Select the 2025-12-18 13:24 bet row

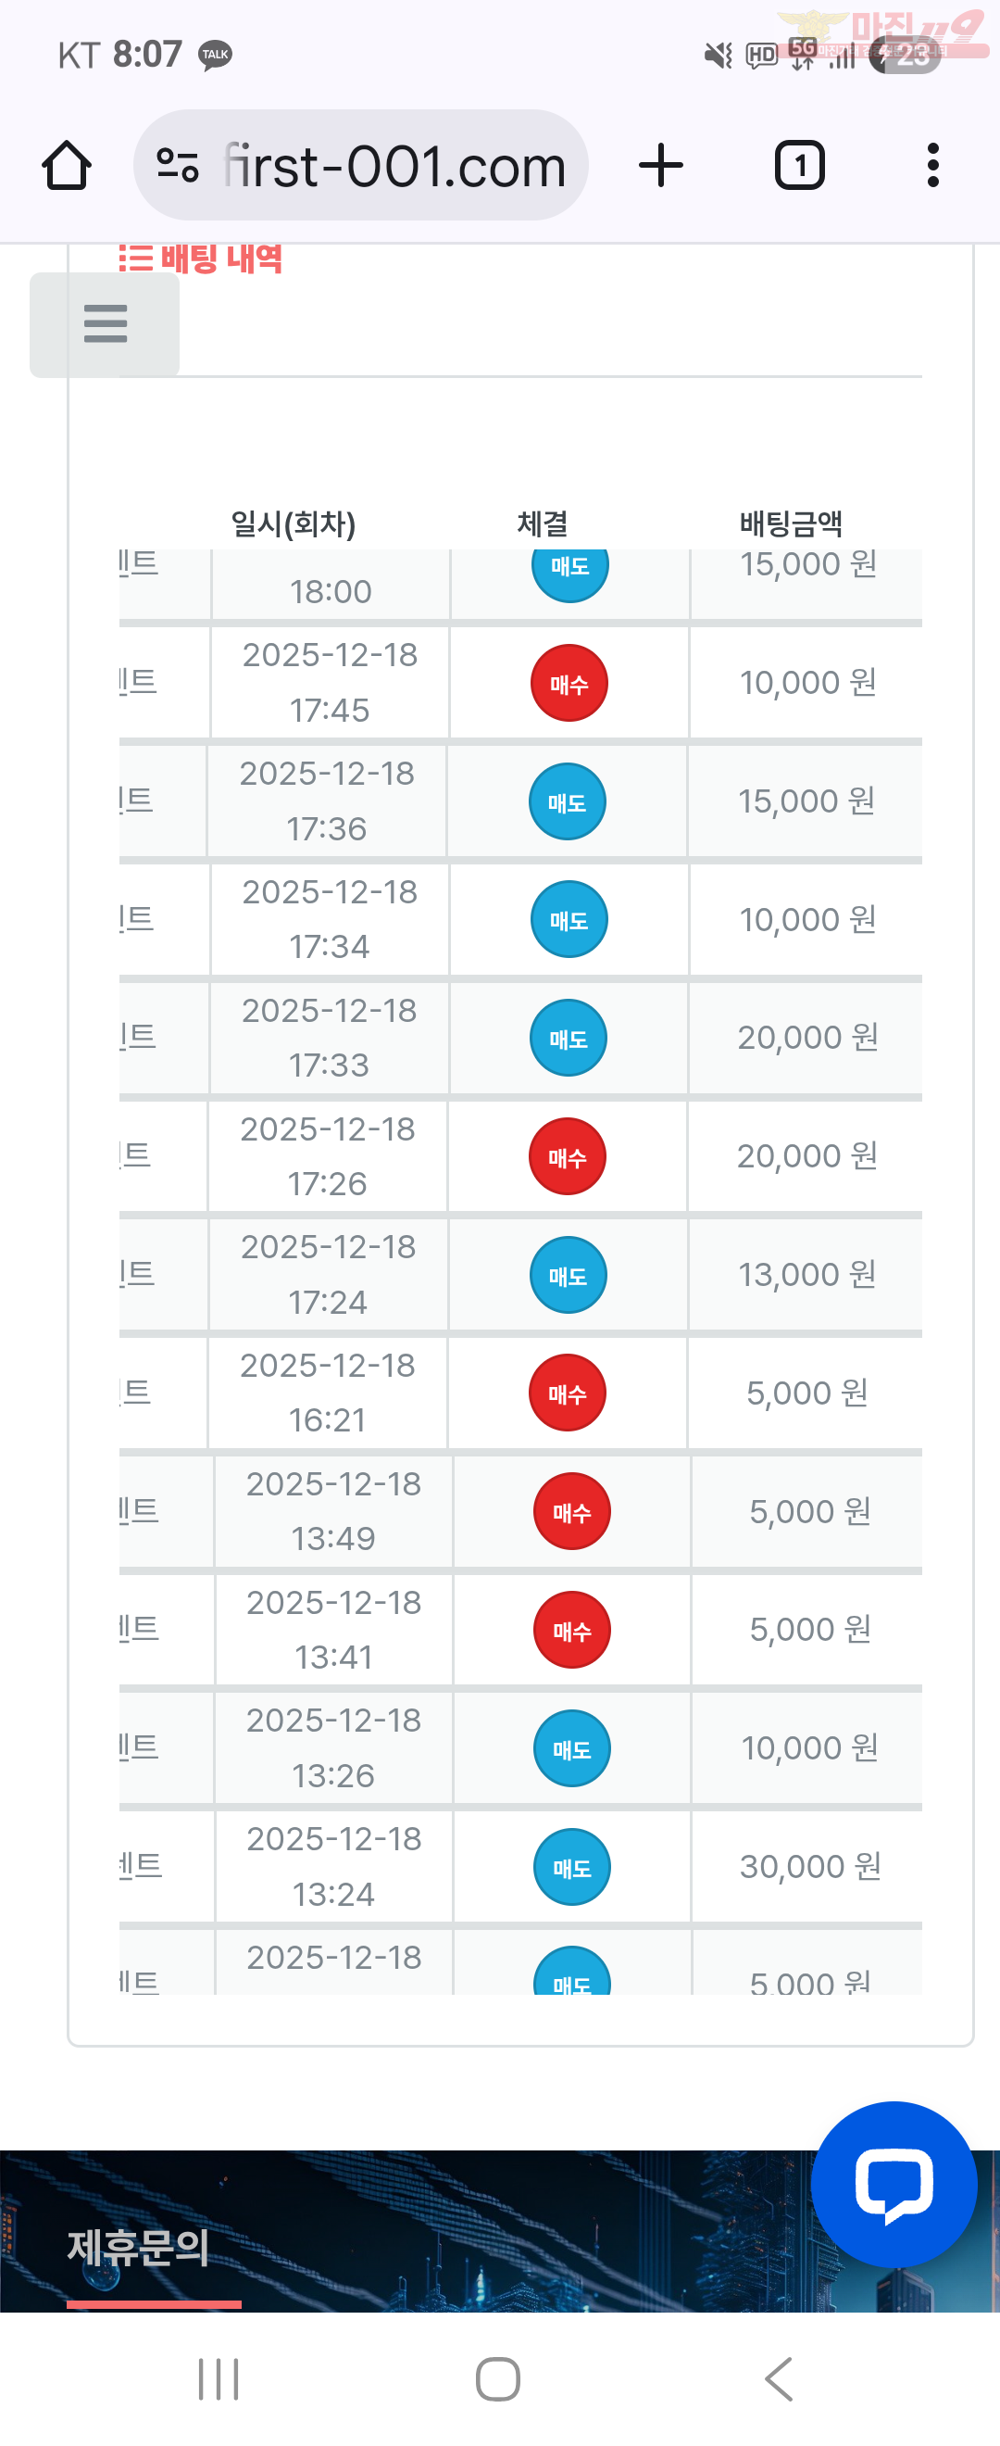pyautogui.click(x=334, y=1866)
